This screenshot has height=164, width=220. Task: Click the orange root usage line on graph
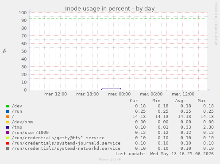click(118, 79)
